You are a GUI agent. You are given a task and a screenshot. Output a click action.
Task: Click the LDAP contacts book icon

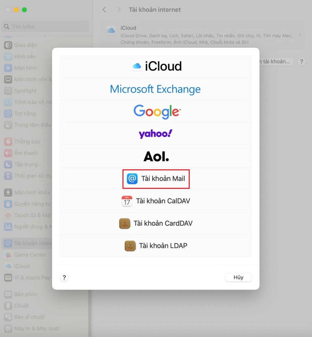(130, 246)
